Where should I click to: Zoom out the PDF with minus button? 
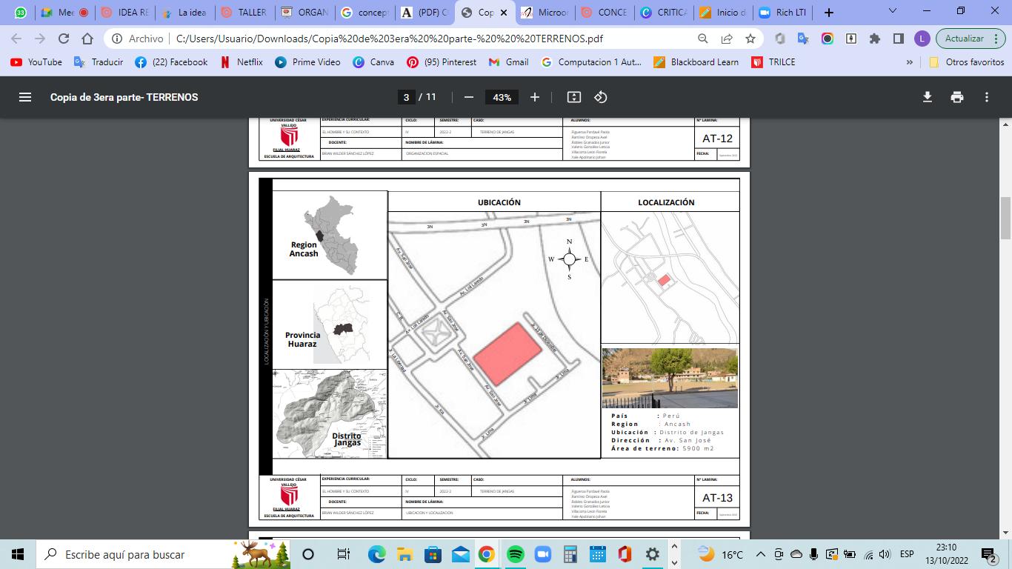click(x=468, y=97)
